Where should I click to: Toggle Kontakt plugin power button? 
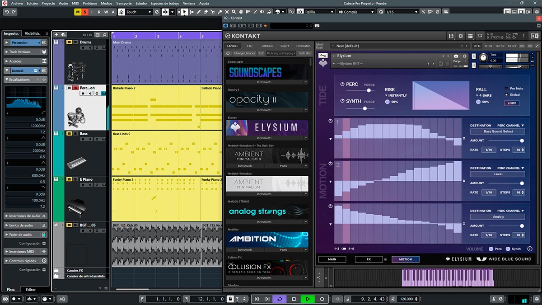pos(226,26)
